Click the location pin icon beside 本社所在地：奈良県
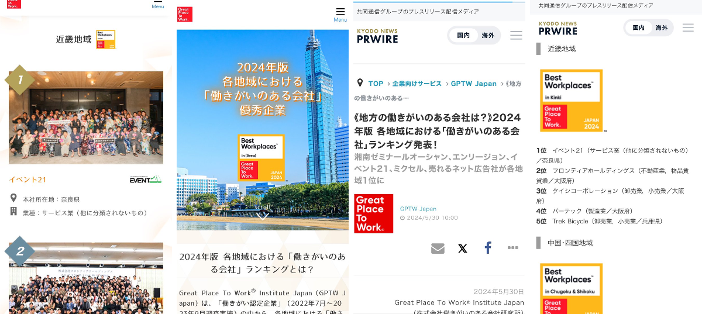 (13, 198)
